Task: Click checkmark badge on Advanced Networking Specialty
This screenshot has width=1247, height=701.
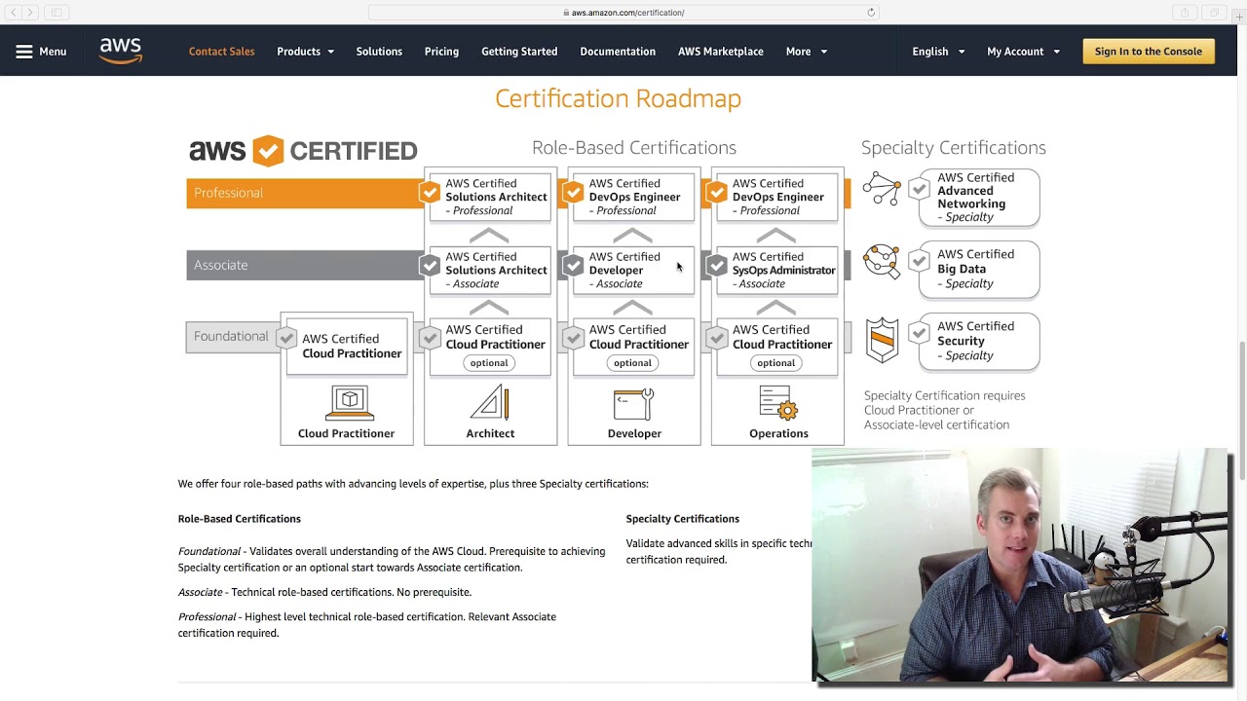Action: [x=919, y=189]
